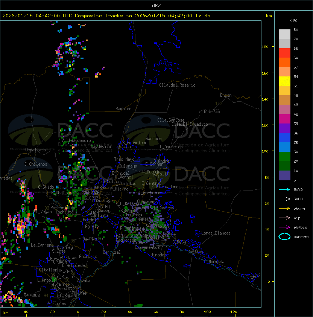
Task: Click the 'Ugarteche' map label
Action: 93,239
